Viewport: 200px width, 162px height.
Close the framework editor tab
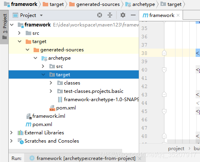click(178, 15)
